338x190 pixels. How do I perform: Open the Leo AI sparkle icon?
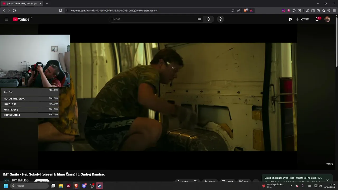[x=323, y=11]
